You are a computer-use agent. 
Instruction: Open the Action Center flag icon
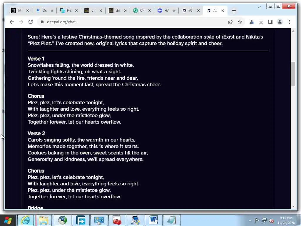pyautogui.click(x=257, y=220)
